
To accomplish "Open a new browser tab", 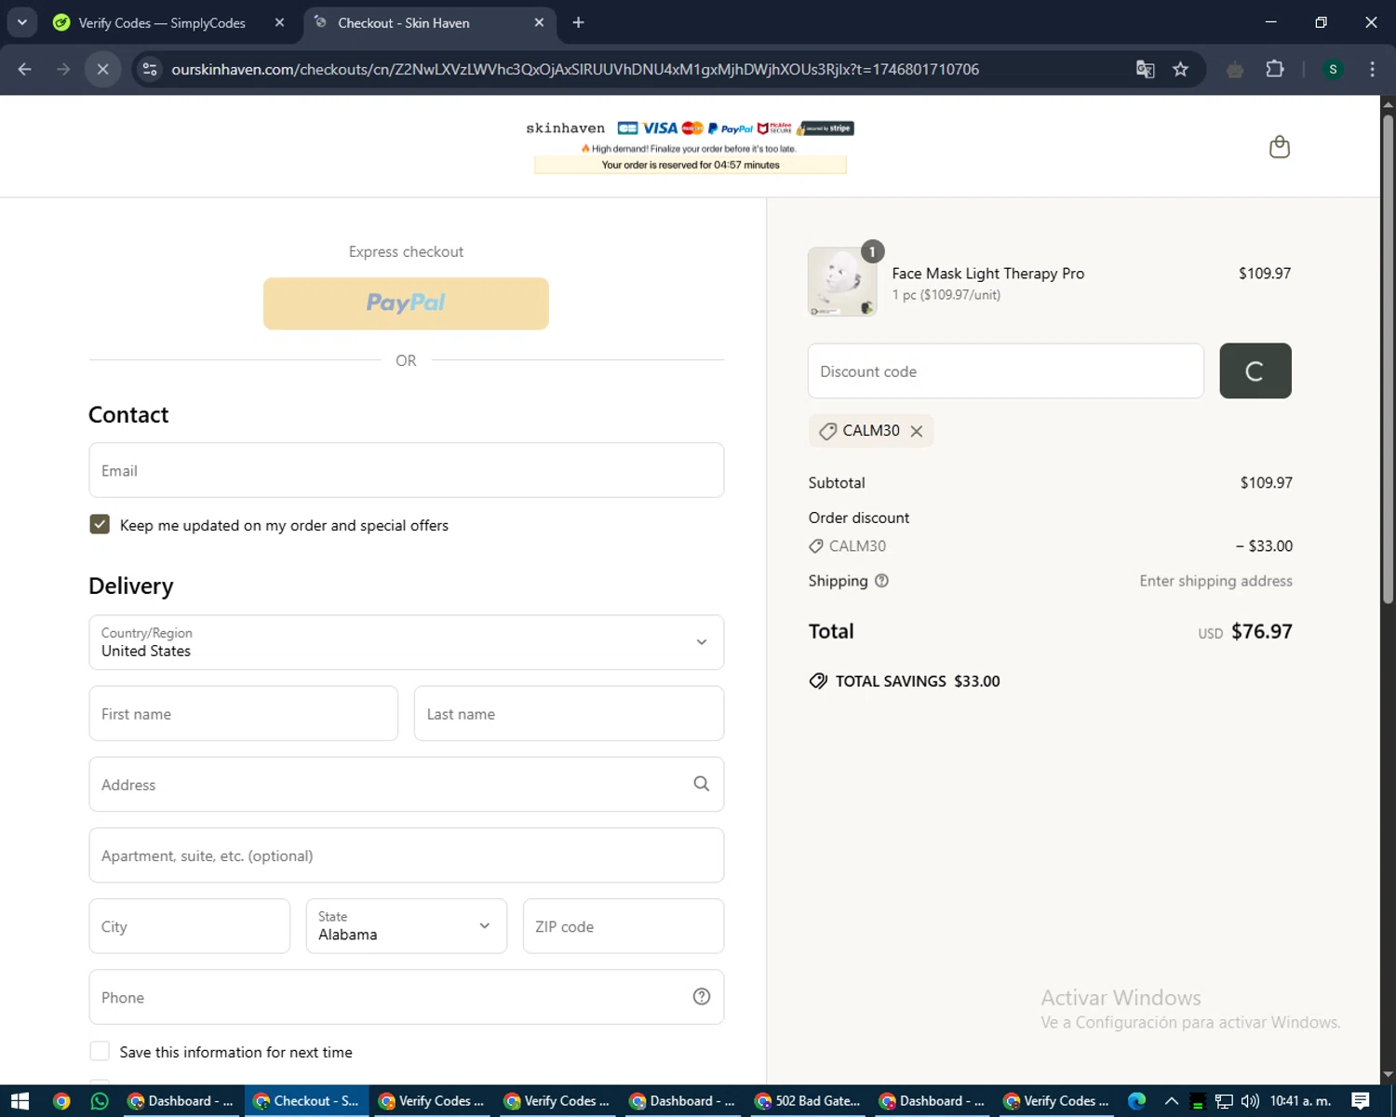I will [578, 22].
